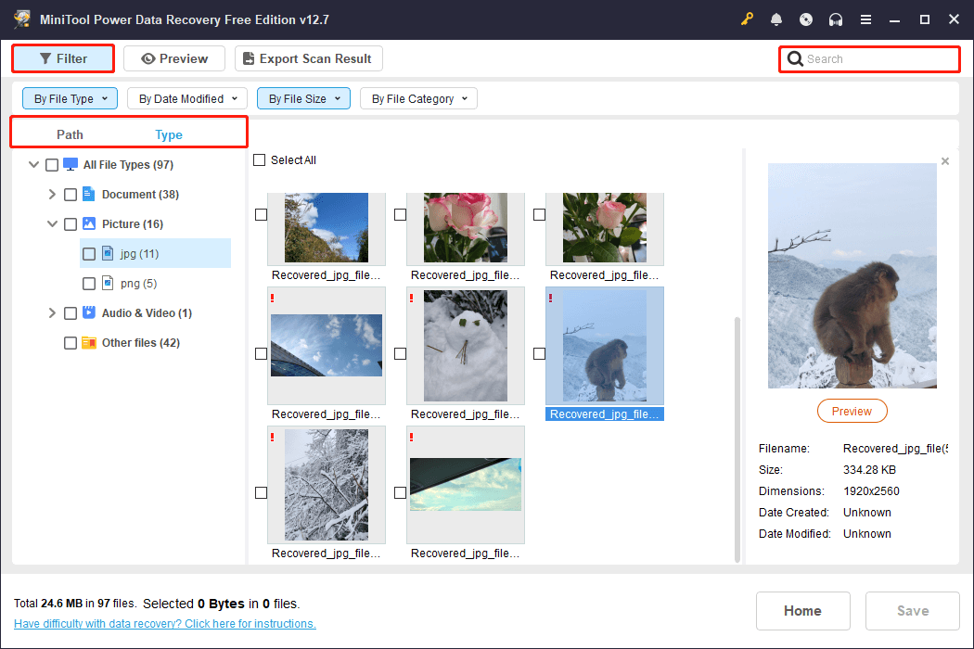This screenshot has height=649, width=974.
Task: Check the Document (38) checkbox
Action: tap(70, 195)
